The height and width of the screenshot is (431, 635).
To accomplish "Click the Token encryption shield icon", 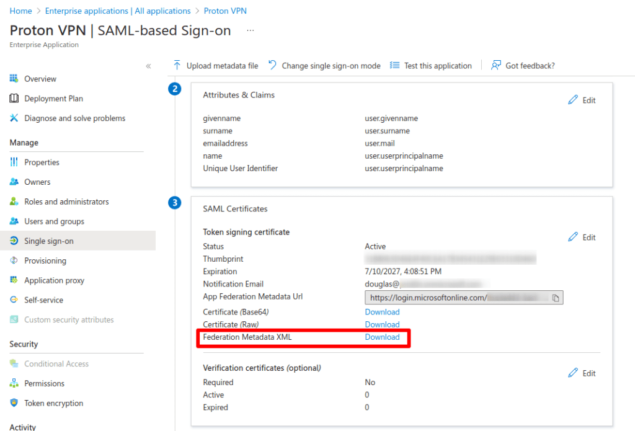I will [14, 402].
